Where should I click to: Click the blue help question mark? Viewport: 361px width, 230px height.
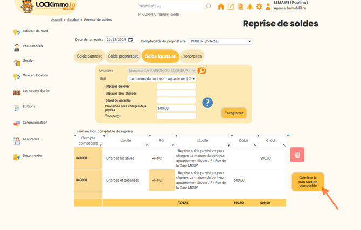(207, 103)
